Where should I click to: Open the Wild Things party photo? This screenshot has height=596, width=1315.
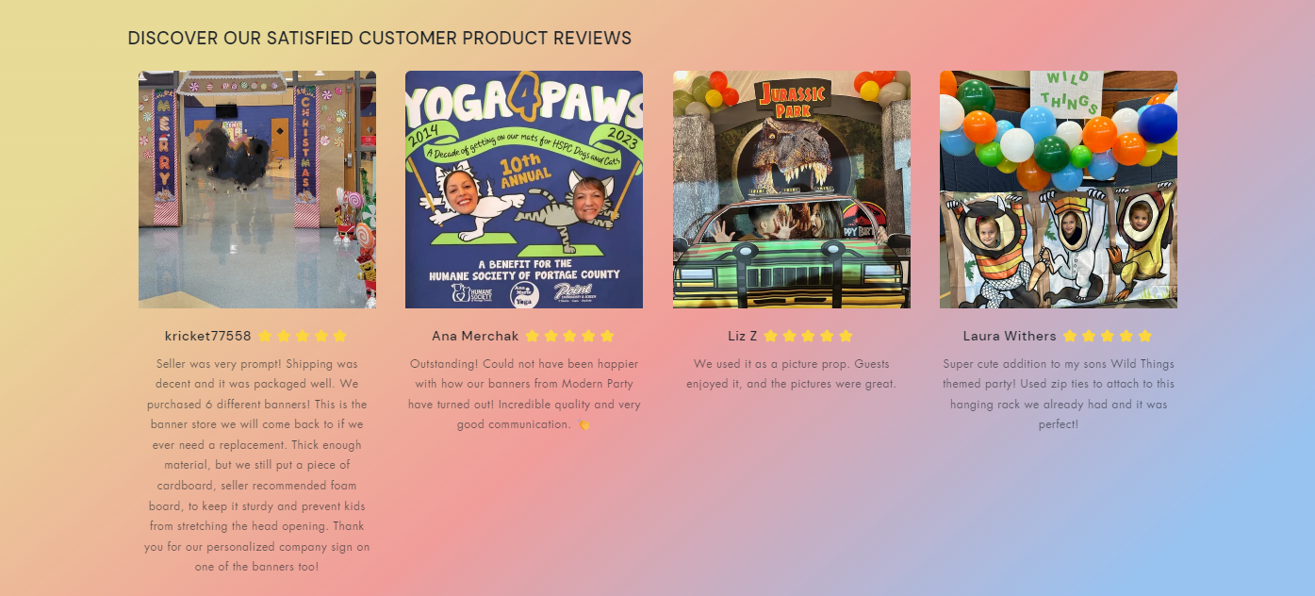coord(1059,190)
